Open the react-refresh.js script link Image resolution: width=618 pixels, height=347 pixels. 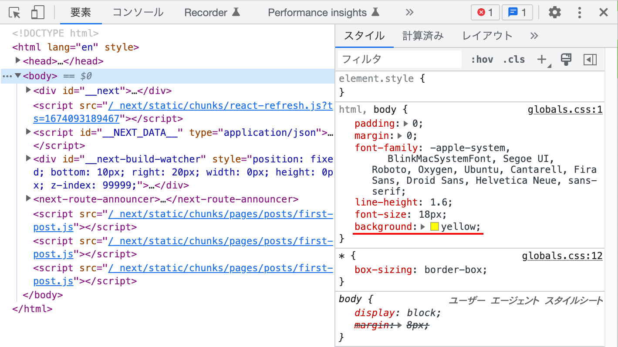click(x=183, y=112)
